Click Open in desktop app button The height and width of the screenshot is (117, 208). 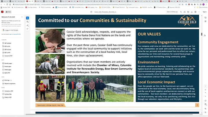[x=172, y=12]
